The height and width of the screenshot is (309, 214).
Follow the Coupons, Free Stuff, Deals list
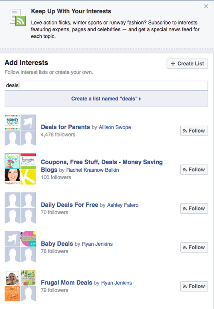tap(194, 170)
